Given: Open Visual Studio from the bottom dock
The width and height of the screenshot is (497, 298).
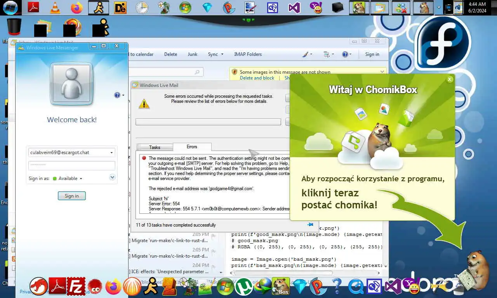Looking at the screenshot, I should coord(393,287).
